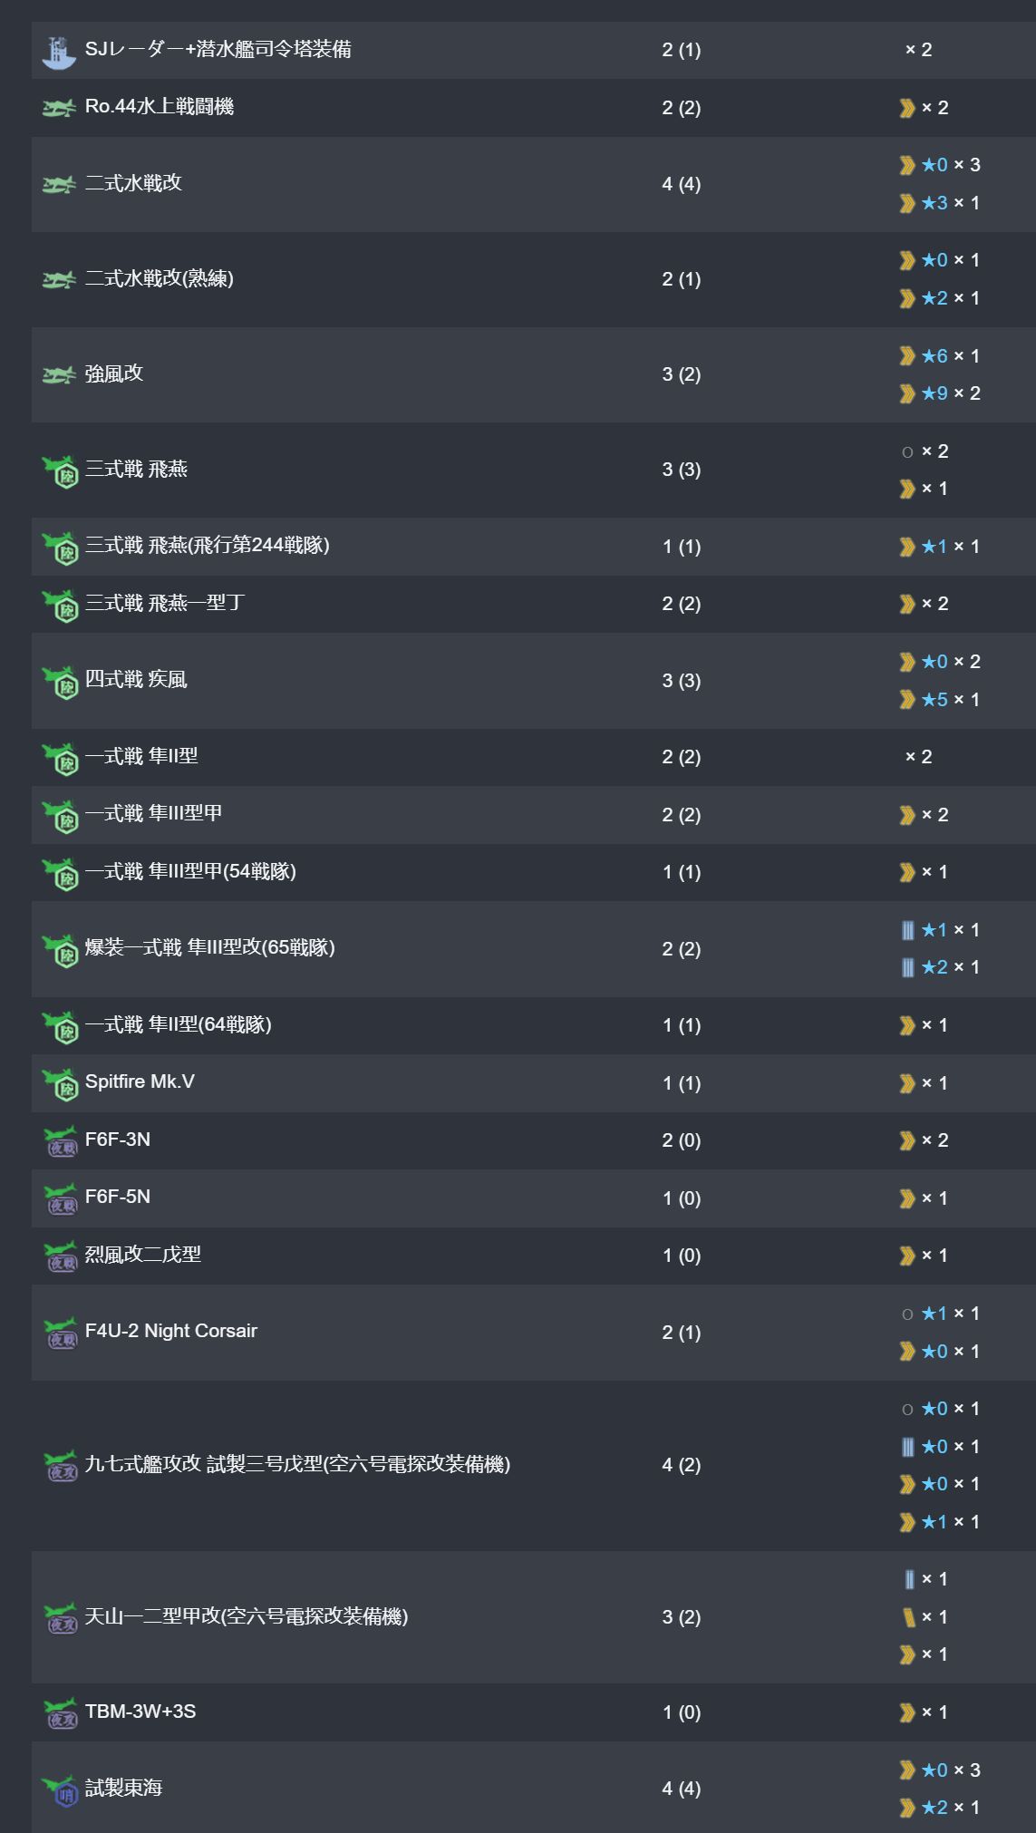
Task: Click the 烈風改二戊型 night fighter icon
Action: [61, 1256]
